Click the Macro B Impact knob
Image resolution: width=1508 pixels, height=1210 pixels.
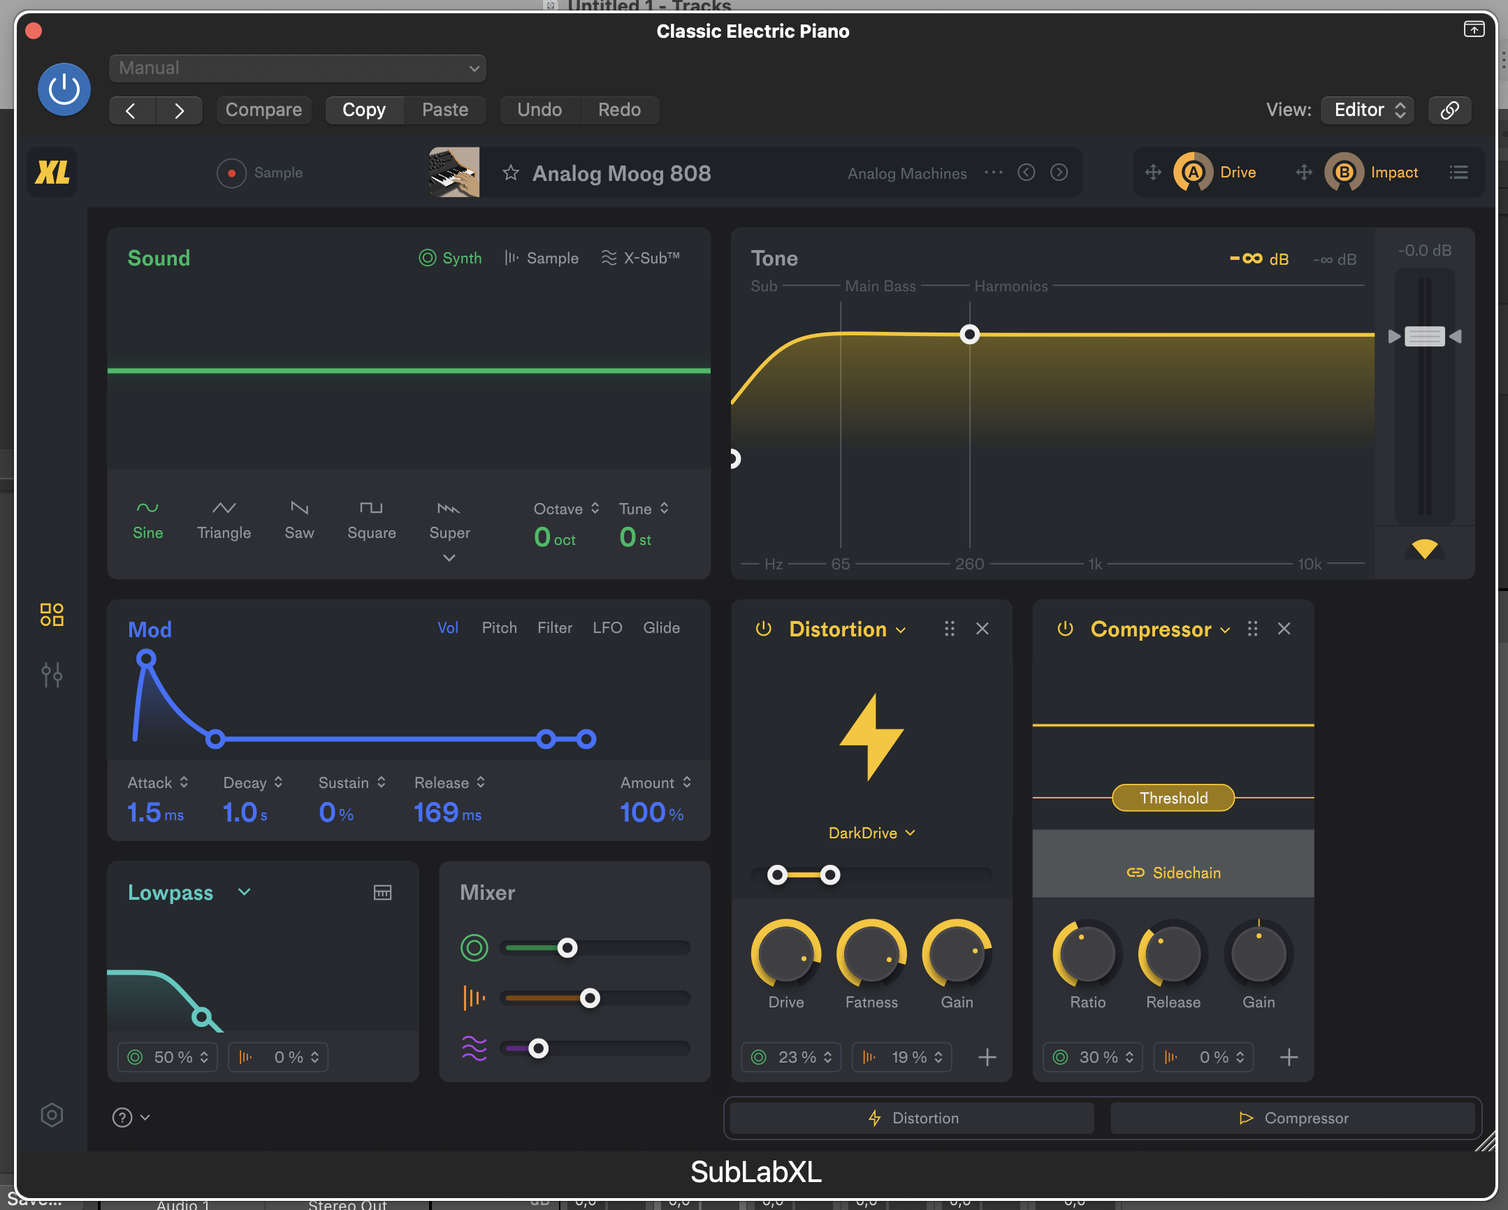pos(1344,172)
